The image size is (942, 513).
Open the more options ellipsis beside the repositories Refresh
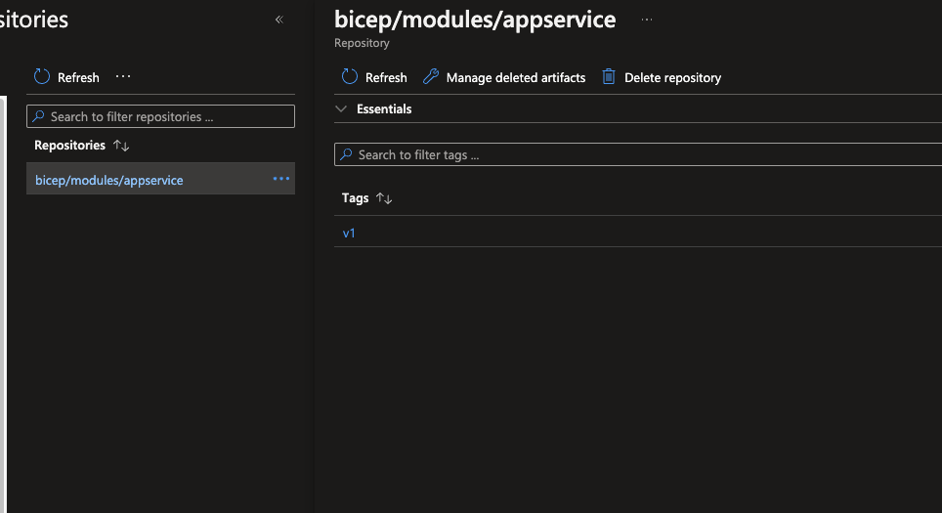pos(123,76)
